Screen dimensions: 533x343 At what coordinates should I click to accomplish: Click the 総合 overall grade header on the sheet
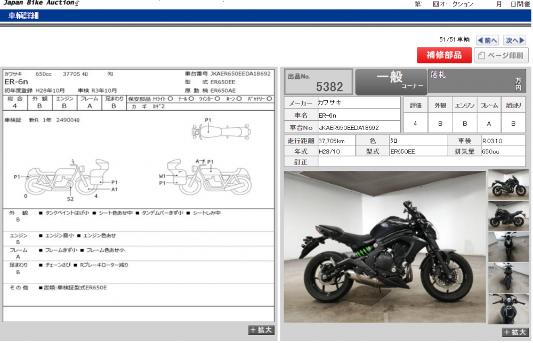point(14,99)
